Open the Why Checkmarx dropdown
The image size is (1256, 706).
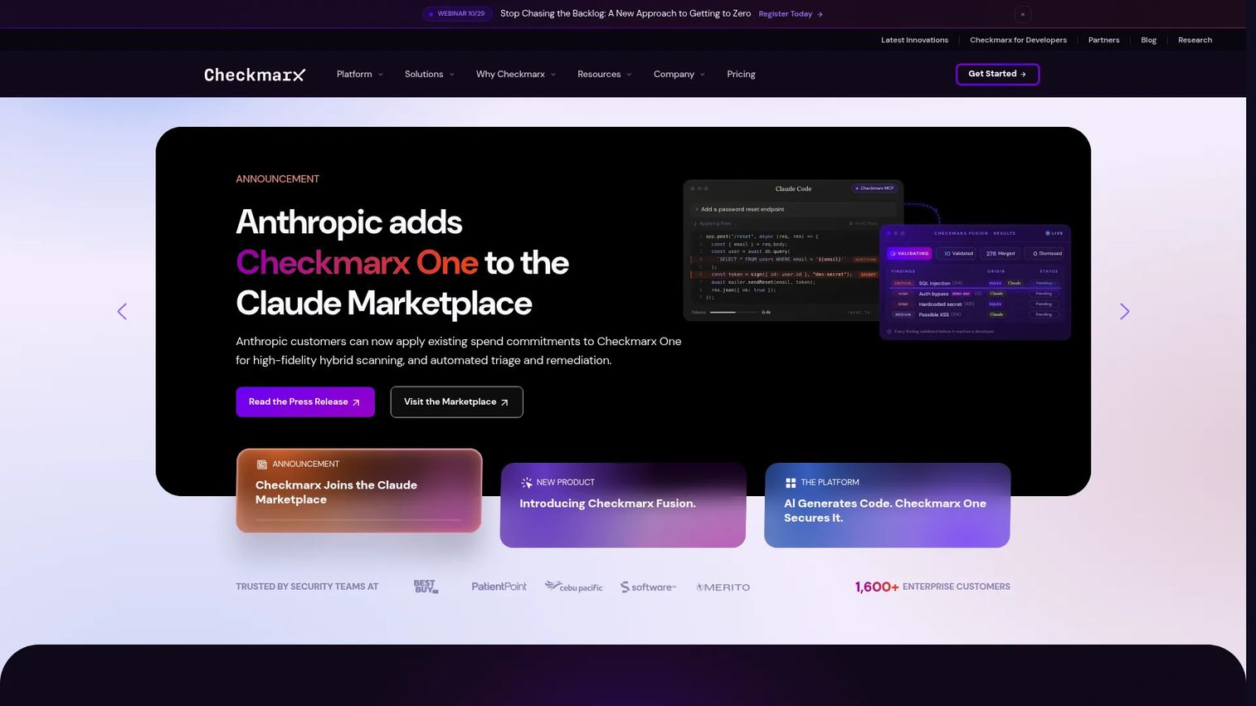pos(515,74)
